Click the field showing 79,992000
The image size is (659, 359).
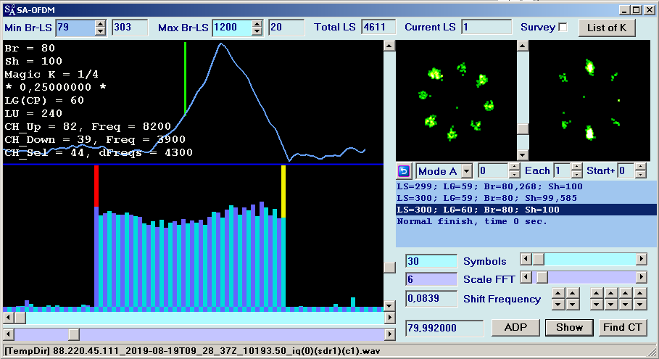point(444,328)
